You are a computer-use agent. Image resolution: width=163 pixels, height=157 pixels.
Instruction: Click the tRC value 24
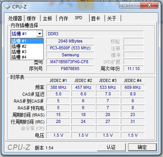pyautogui.click(x=83, y=121)
